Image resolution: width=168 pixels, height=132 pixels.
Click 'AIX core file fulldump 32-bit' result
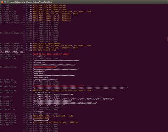pyautogui.click(x=55, y=122)
